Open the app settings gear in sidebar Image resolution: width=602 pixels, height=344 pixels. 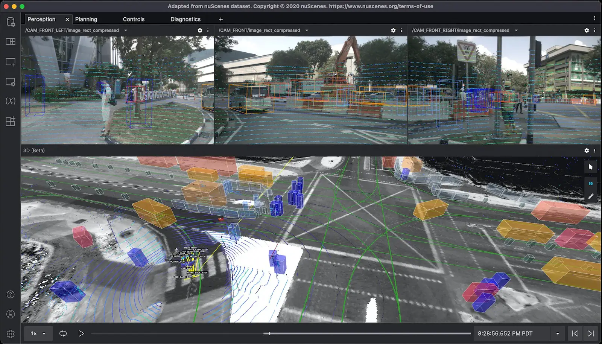point(11,334)
